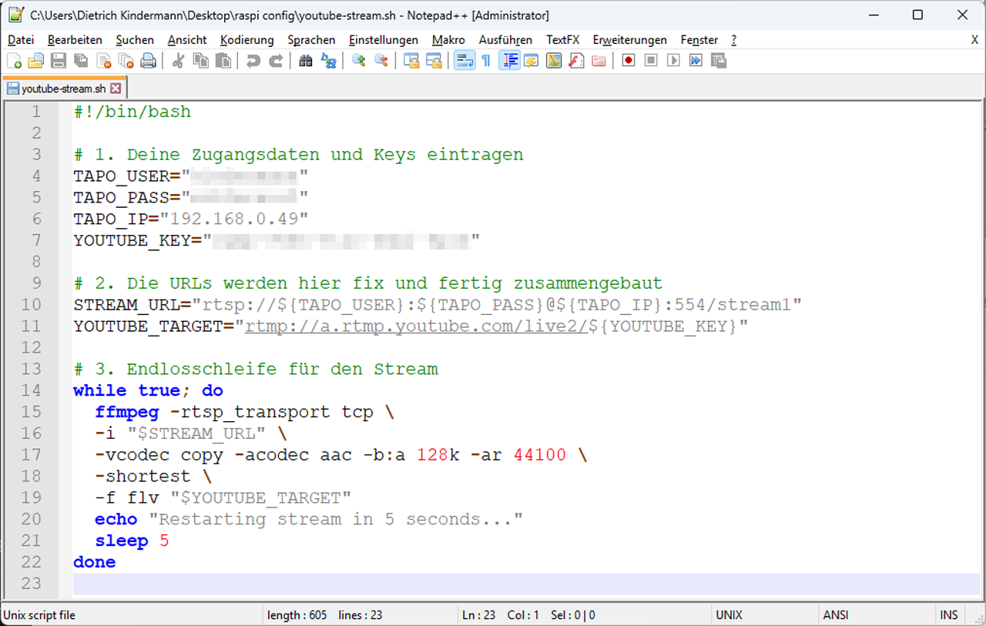Click the INS status bar indicator
Screen dimensions: 986x626
pyautogui.click(x=949, y=615)
